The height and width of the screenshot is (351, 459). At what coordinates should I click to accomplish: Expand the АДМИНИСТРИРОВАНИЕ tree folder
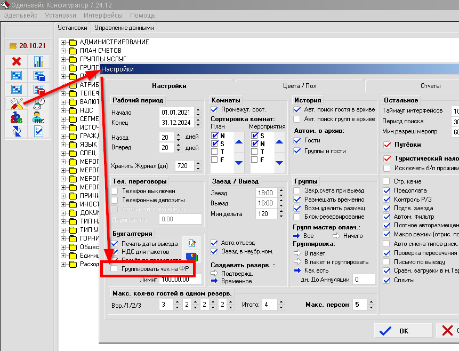pyautogui.click(x=63, y=42)
